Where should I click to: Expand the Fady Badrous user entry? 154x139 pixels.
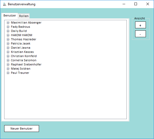click(x=8, y=27)
